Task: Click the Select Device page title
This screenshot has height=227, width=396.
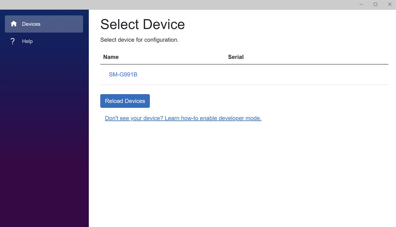Action: (x=143, y=24)
